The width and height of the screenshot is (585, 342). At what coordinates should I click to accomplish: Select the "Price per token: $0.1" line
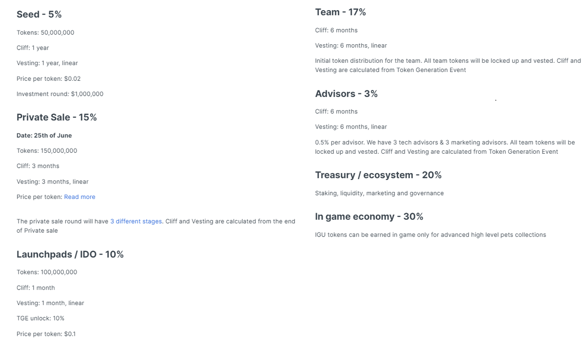tap(46, 334)
